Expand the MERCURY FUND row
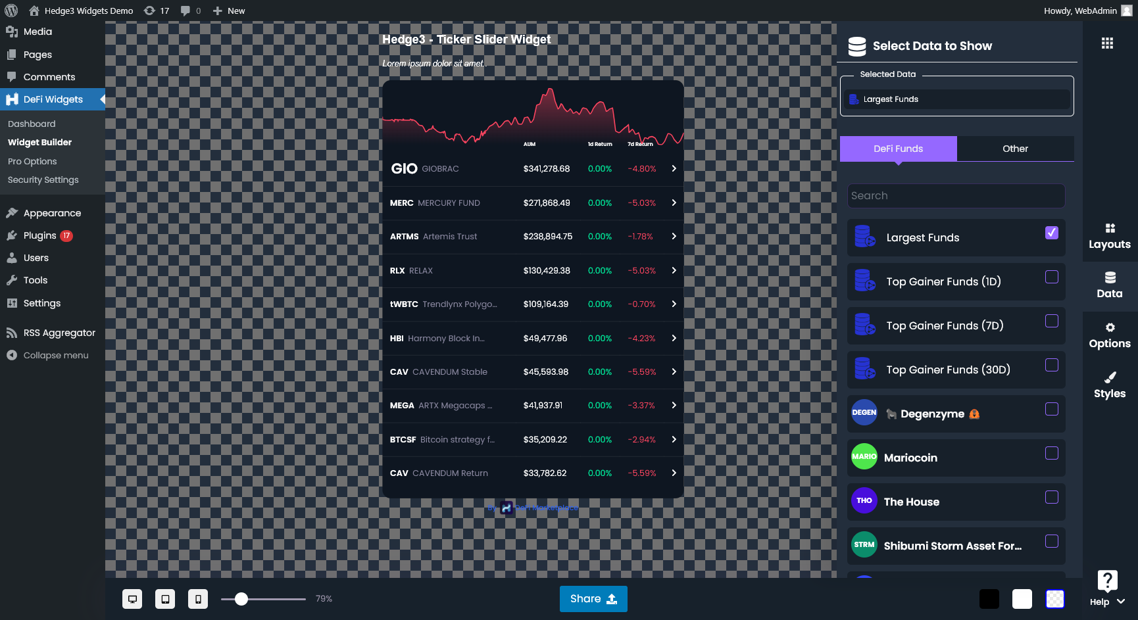This screenshot has height=620, width=1138. (674, 203)
